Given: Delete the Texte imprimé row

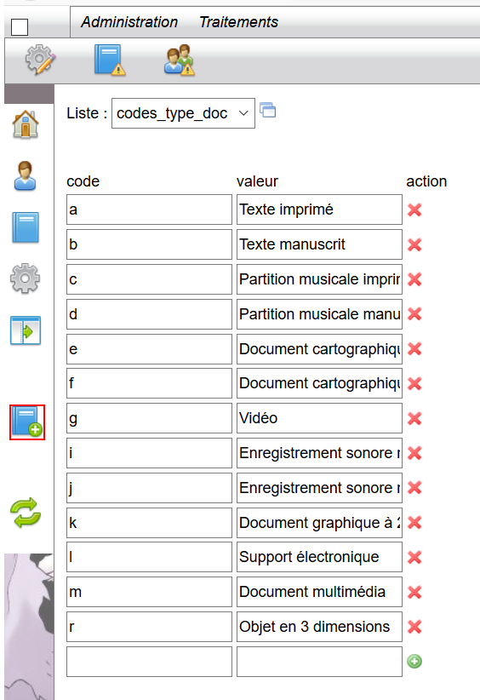Looking at the screenshot, I should coord(414,209).
